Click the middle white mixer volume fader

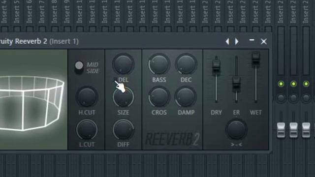pos(293,130)
